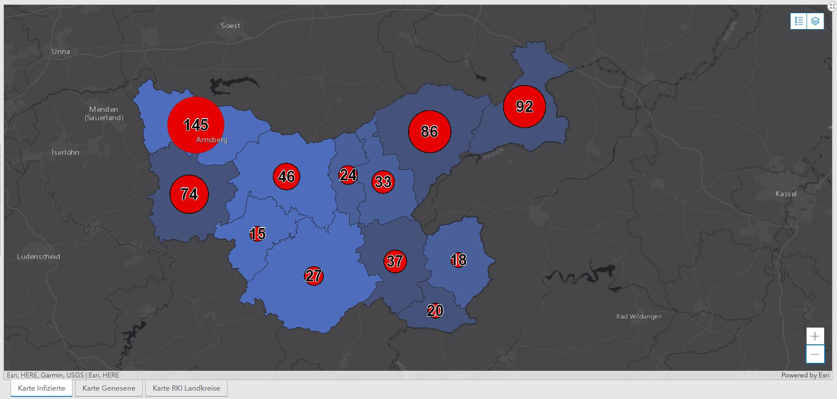Select the marker showing 20 cases
837x399 pixels.
pyautogui.click(x=435, y=311)
